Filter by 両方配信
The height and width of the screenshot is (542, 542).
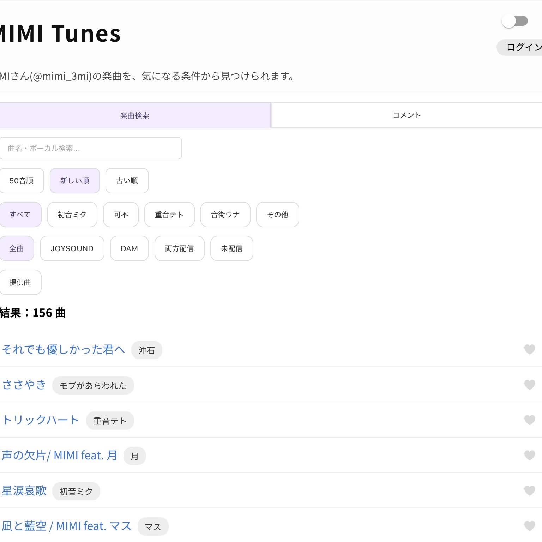pyautogui.click(x=180, y=248)
